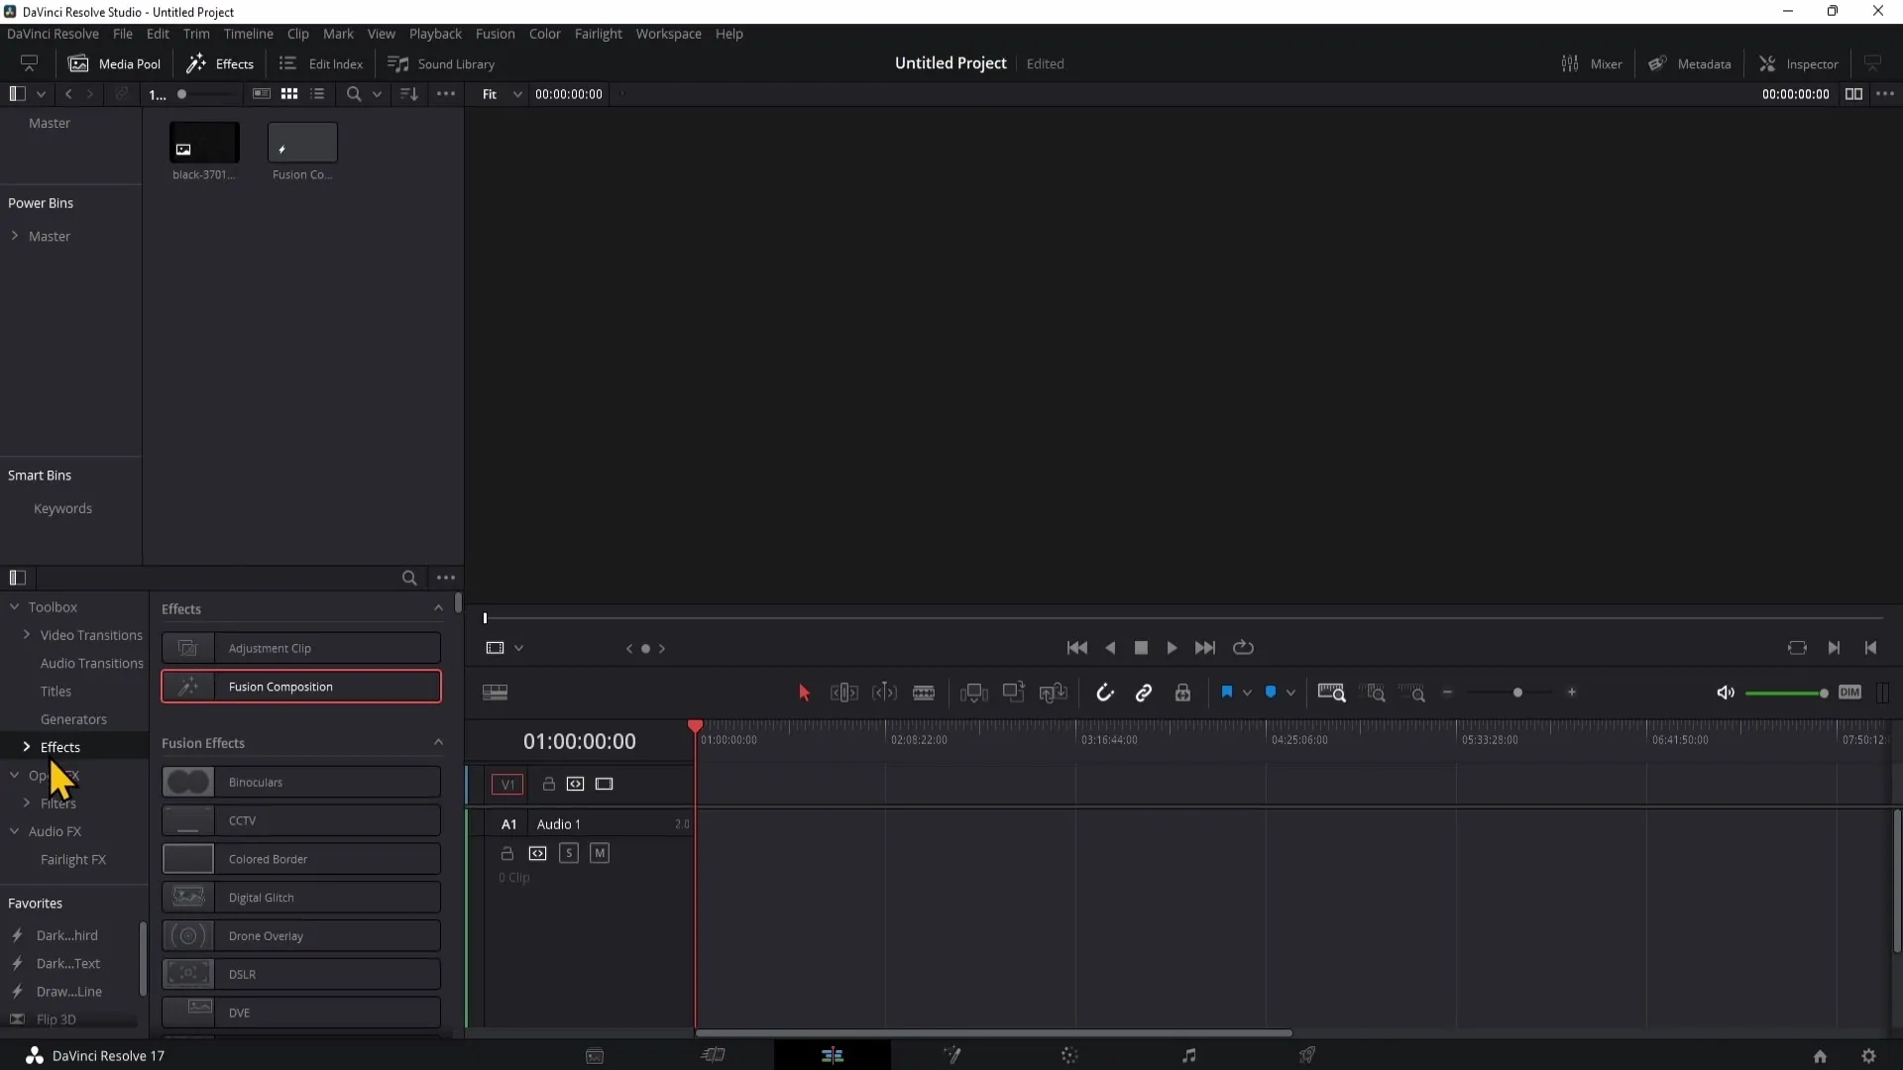Viewport: 1903px width, 1070px height.
Task: Toggle lock on V1 video track
Action: (x=548, y=783)
